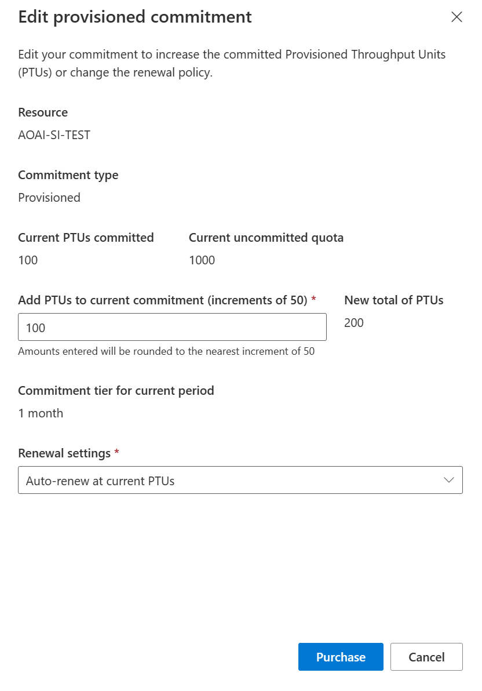
Task: Click the Add PTUs input field
Action: pyautogui.click(x=172, y=327)
